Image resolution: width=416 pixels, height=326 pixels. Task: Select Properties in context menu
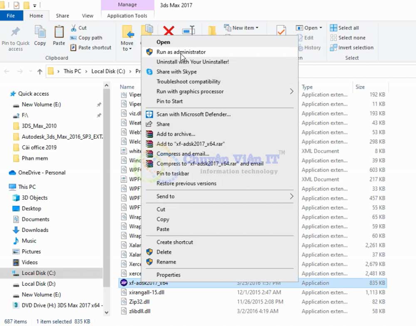[219, 275]
